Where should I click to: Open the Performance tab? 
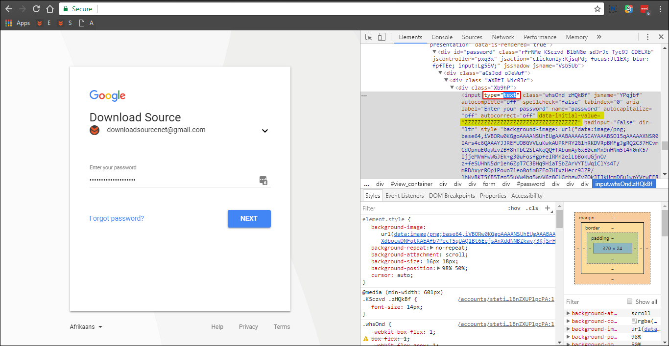point(540,37)
